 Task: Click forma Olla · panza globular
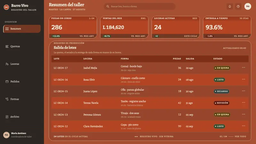[132, 90]
